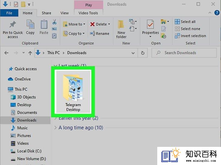Image resolution: width=221 pixels, height=165 pixels.
Task: Expand the A long time ago group
Action: [56, 128]
